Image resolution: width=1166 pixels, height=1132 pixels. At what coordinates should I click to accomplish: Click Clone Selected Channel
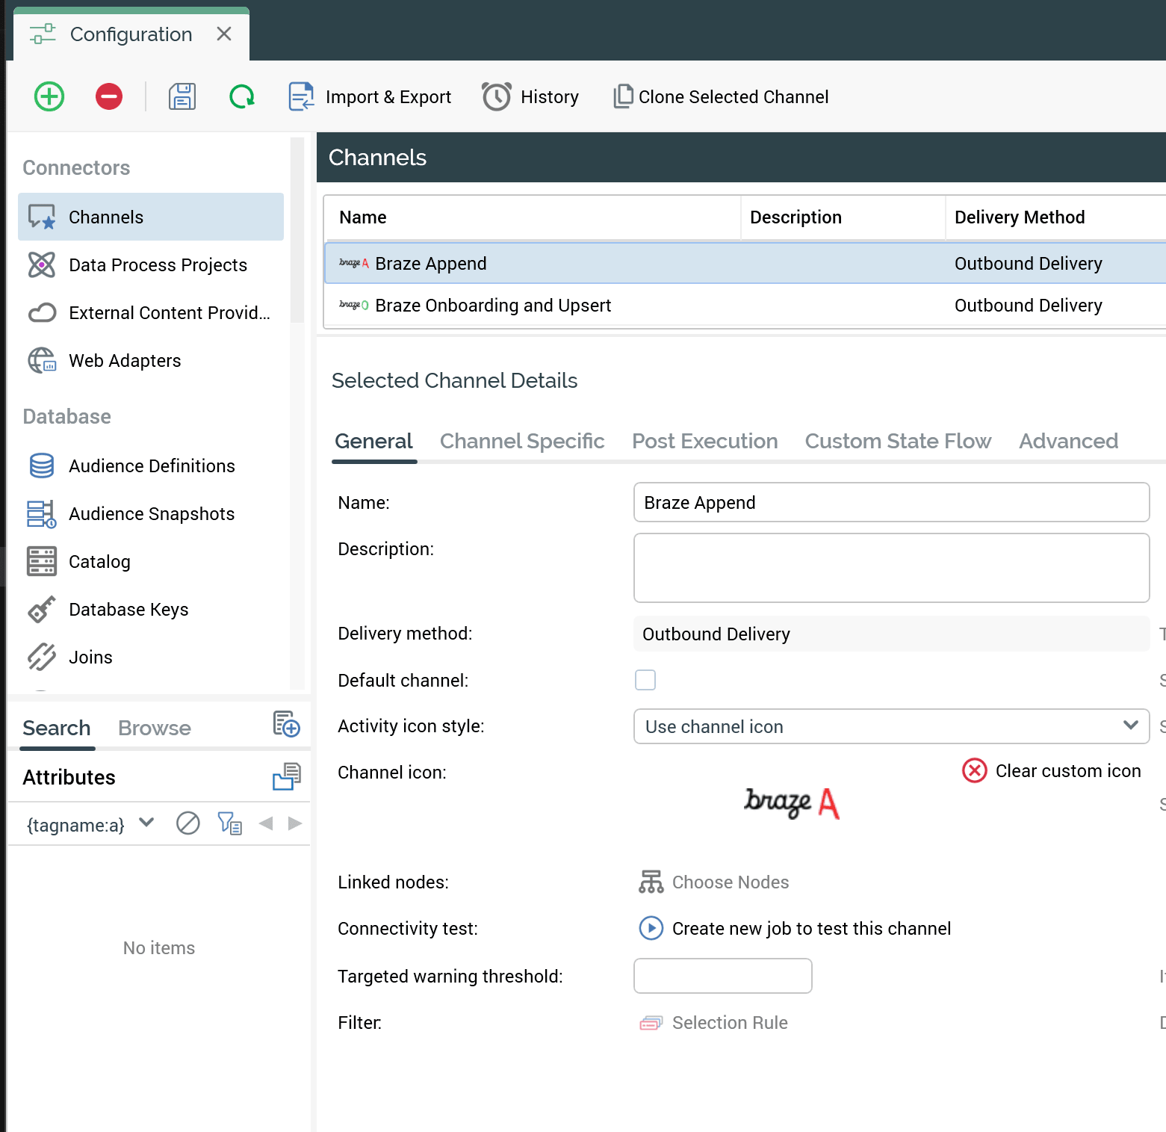click(721, 97)
